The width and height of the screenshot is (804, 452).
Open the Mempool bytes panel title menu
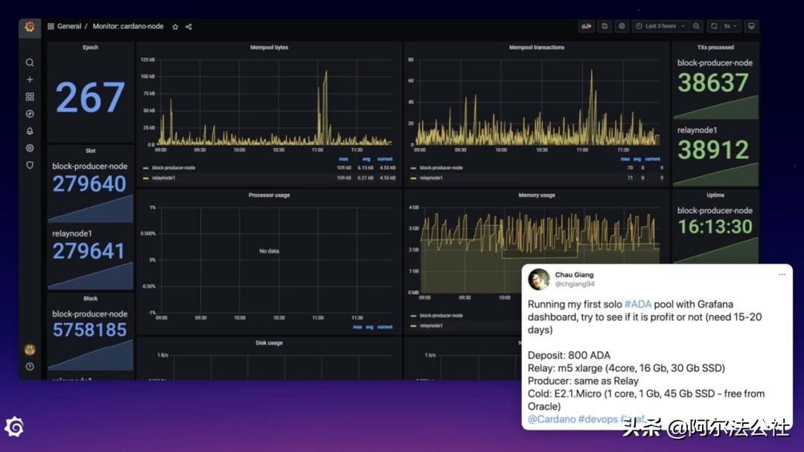(x=269, y=48)
